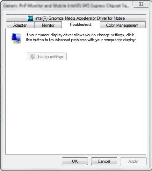Image resolution: width=152 pixels, height=171 pixels.
Task: Click the 'this button to troubleshoot problems' text line
Action: (81, 40)
